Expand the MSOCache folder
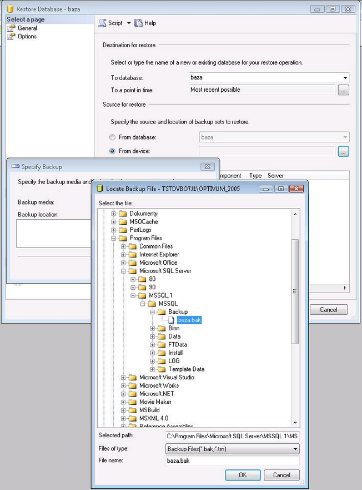Image resolution: width=362 pixels, height=490 pixels. tap(114, 222)
